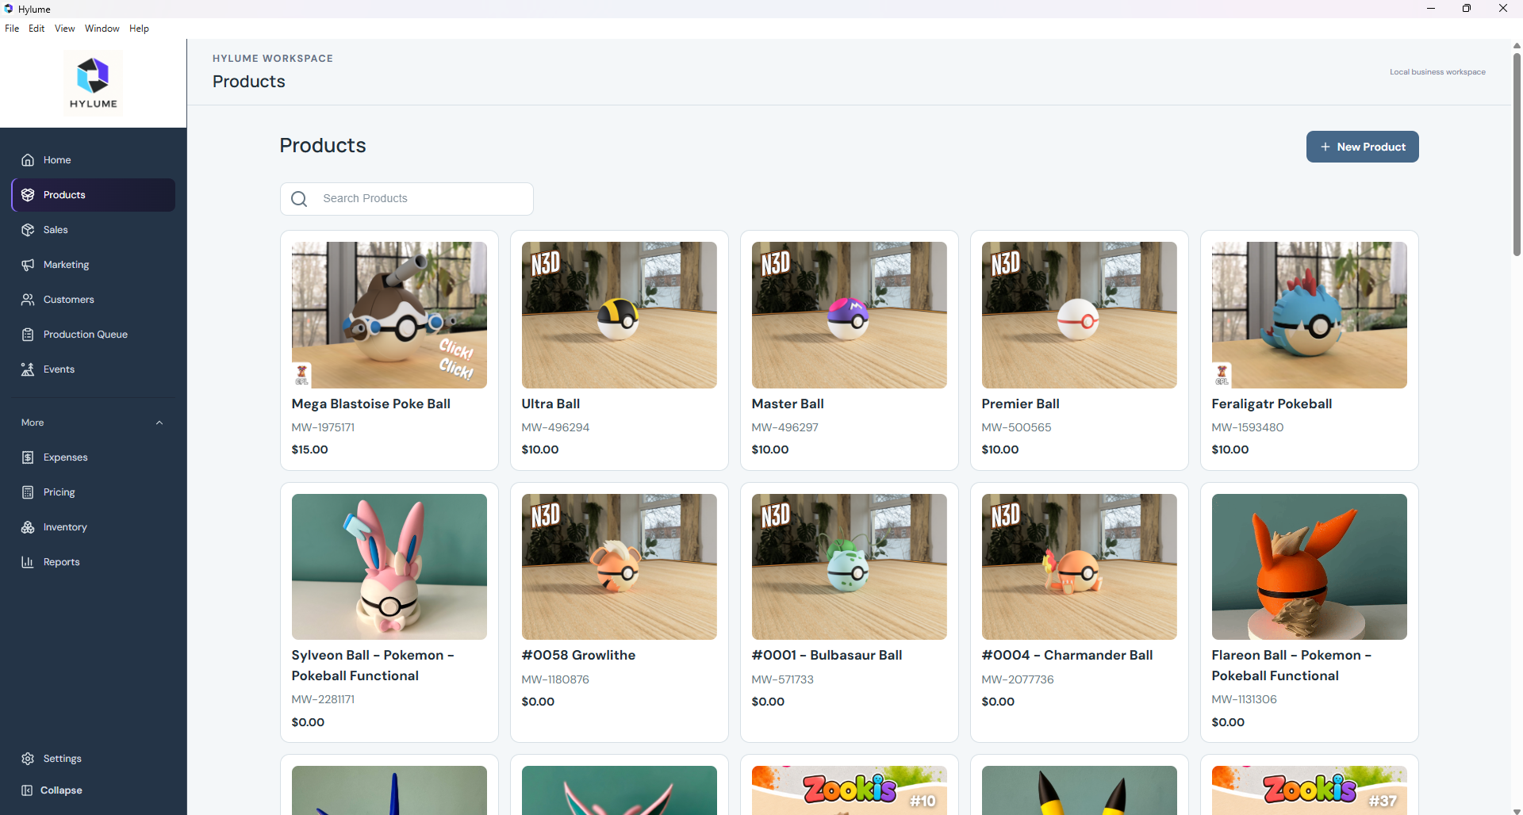Open the File menu
The image size is (1523, 815).
coord(12,29)
